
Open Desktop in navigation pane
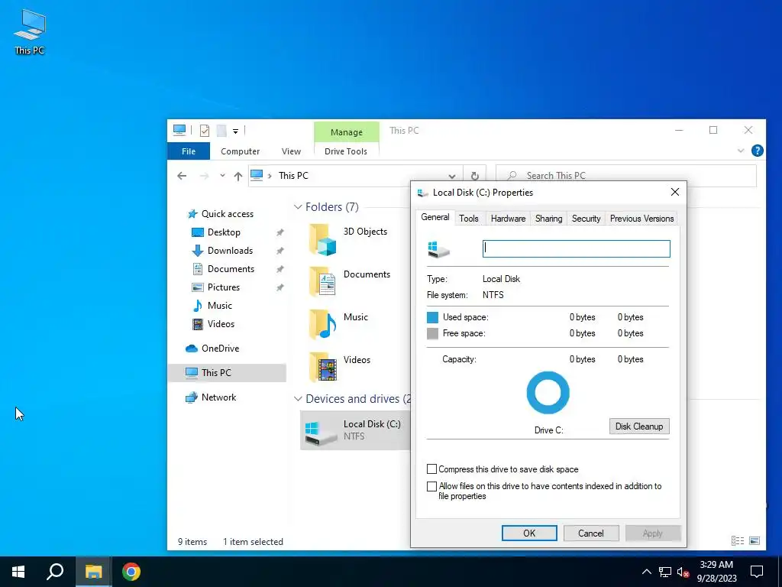pos(224,232)
